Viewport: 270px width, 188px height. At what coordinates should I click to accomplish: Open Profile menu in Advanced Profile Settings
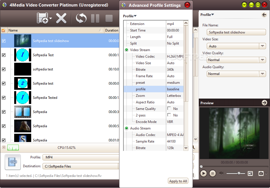tap(130, 16)
